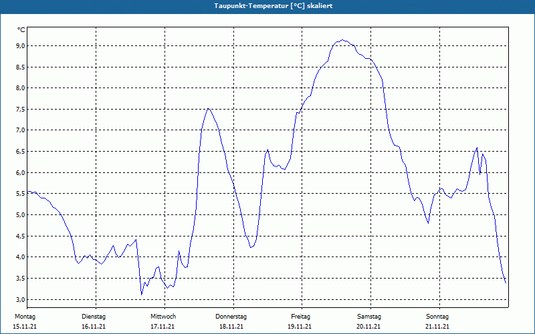535x334 pixels.
Task: Select the 7,0 y-axis value
Action: pos(20,130)
